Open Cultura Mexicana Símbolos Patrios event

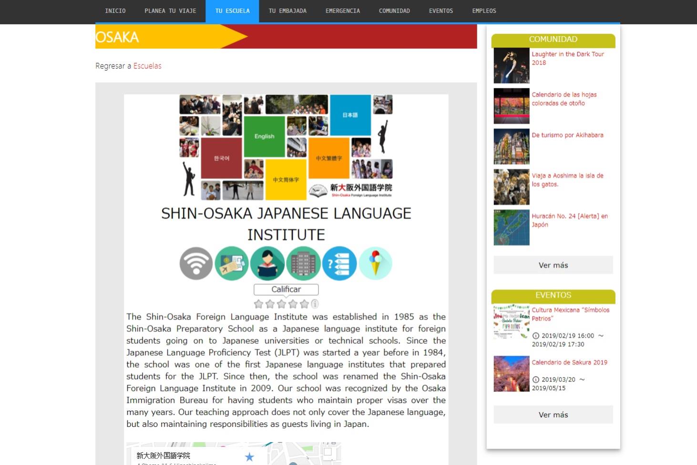(x=571, y=314)
